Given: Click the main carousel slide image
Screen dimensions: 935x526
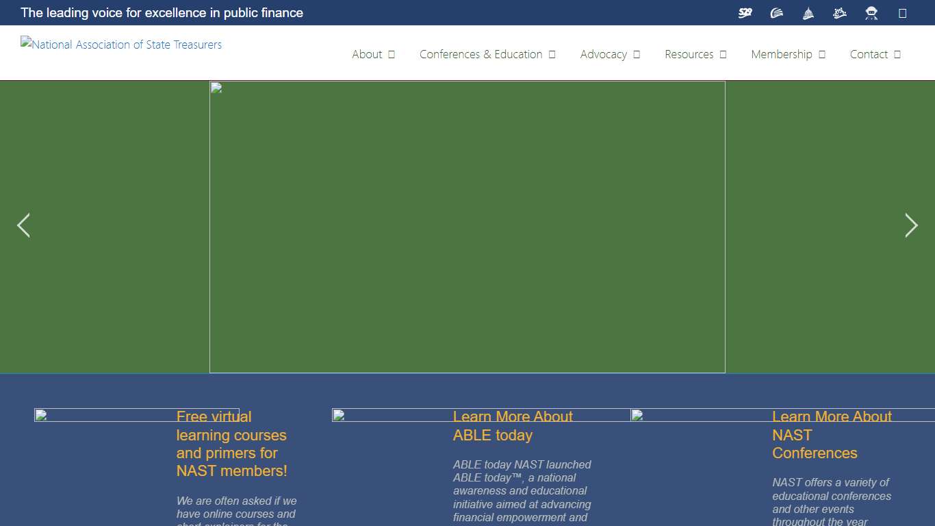Looking at the screenshot, I should point(467,227).
